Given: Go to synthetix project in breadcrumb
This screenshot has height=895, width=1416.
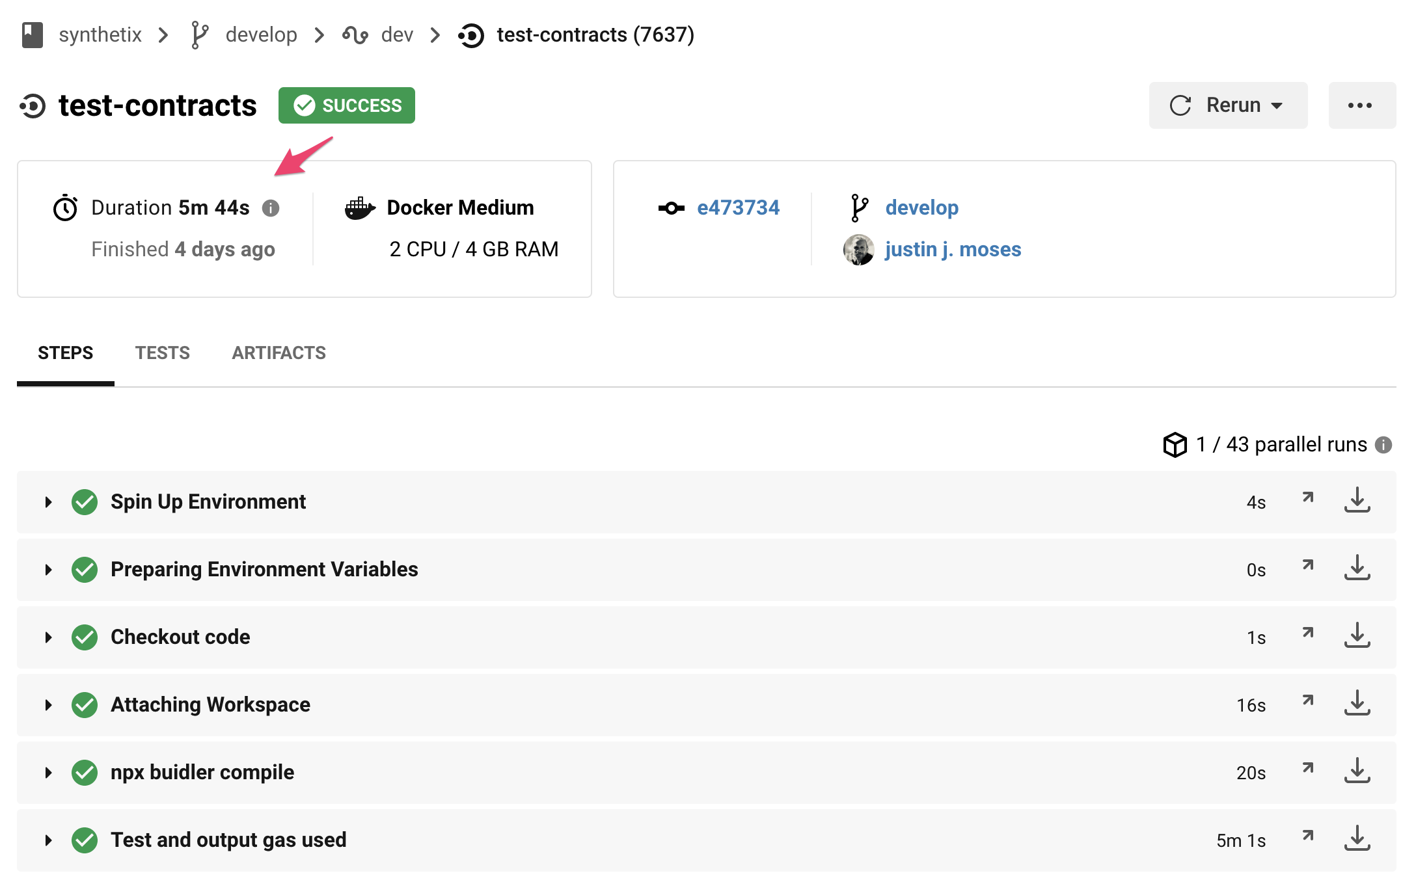Looking at the screenshot, I should click(100, 34).
